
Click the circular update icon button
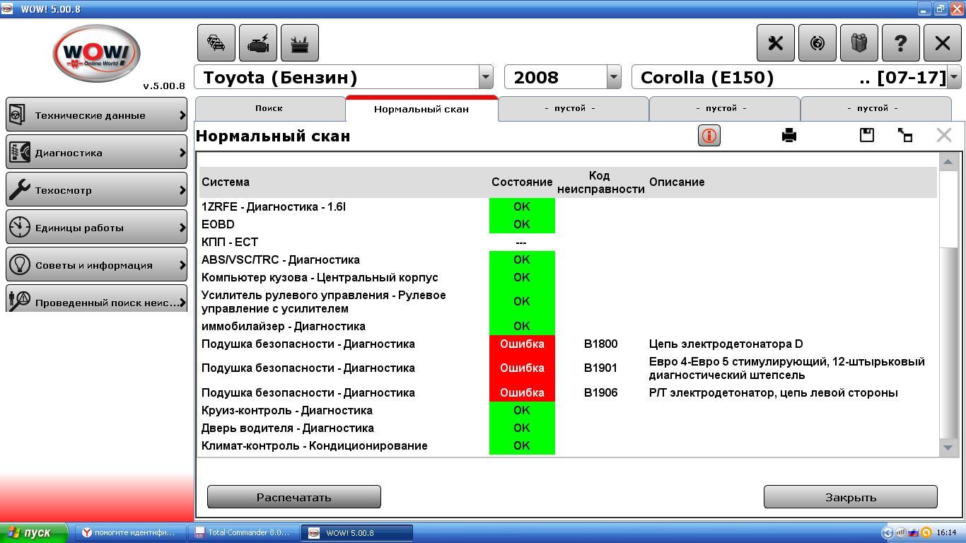[817, 43]
